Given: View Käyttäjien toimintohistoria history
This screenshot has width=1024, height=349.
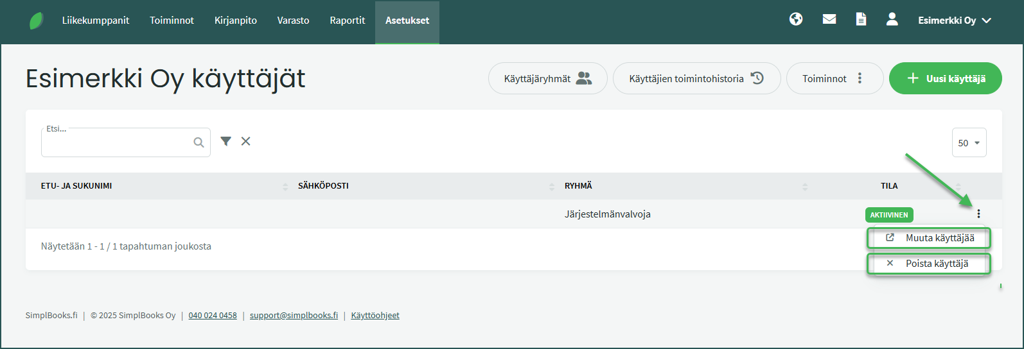Looking at the screenshot, I should pos(696,78).
